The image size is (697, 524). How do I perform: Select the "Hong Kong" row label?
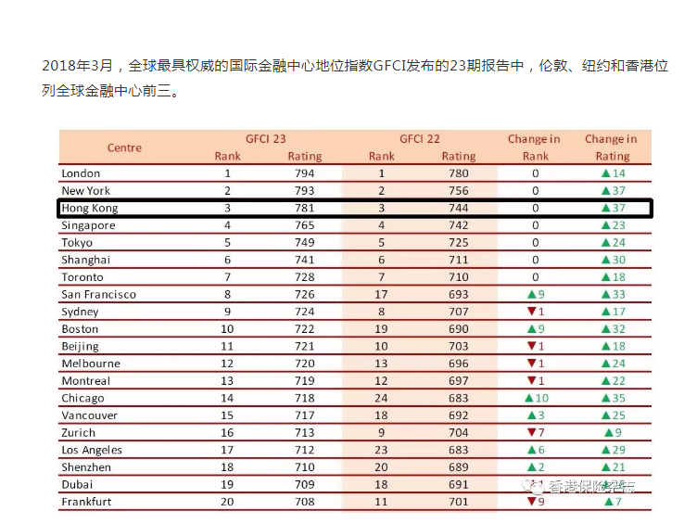[90, 208]
